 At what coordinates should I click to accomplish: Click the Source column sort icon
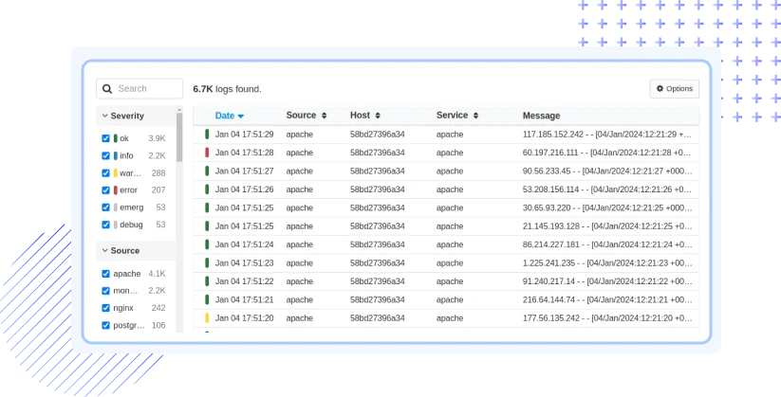pos(324,116)
